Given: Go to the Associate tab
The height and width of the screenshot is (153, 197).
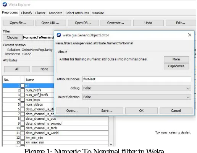Looking at the screenshot, I should pyautogui.click(x=55, y=13).
